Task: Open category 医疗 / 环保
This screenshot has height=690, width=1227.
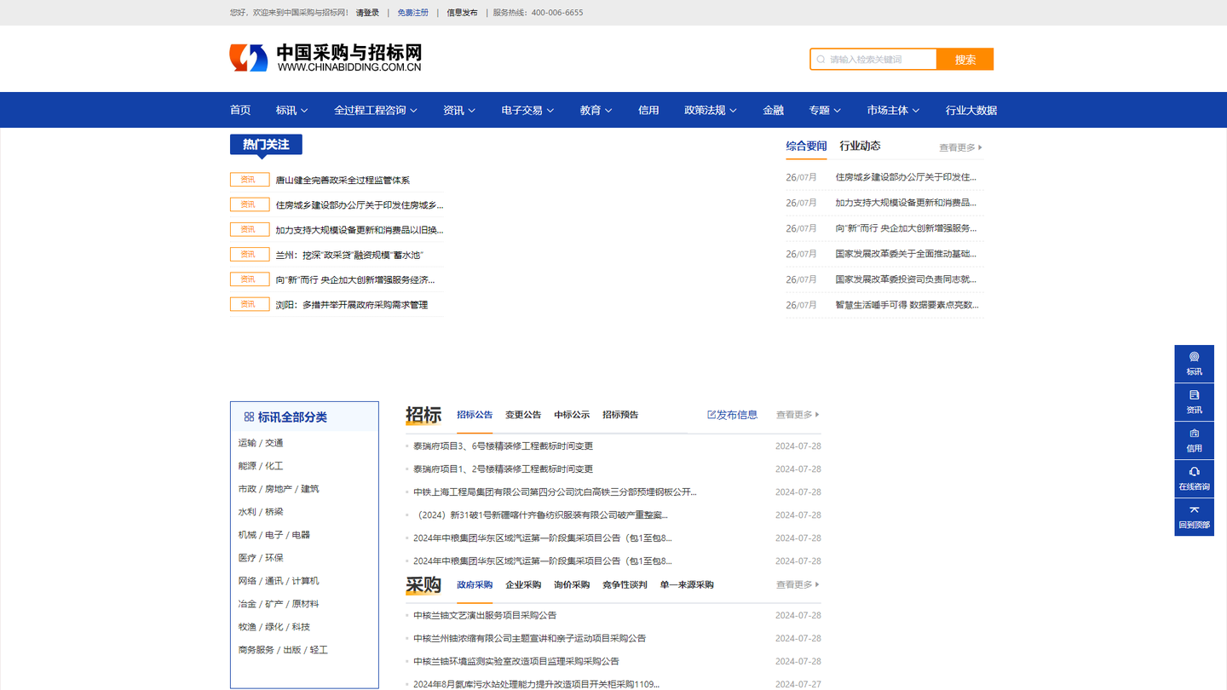Action: pos(261,558)
